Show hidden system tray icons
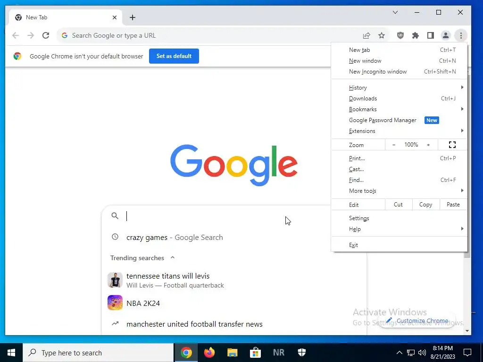 [399, 353]
